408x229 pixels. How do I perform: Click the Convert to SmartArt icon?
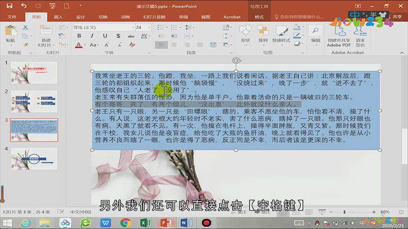(x=226, y=45)
